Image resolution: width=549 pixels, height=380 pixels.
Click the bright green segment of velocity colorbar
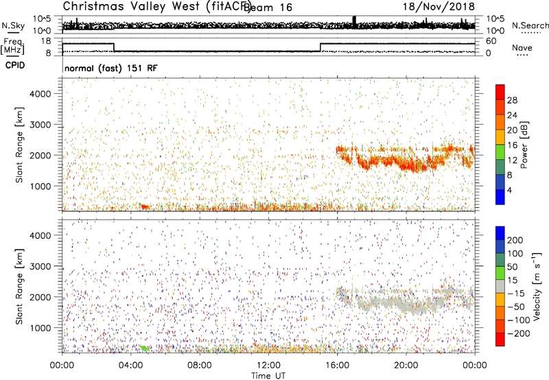tap(500, 273)
